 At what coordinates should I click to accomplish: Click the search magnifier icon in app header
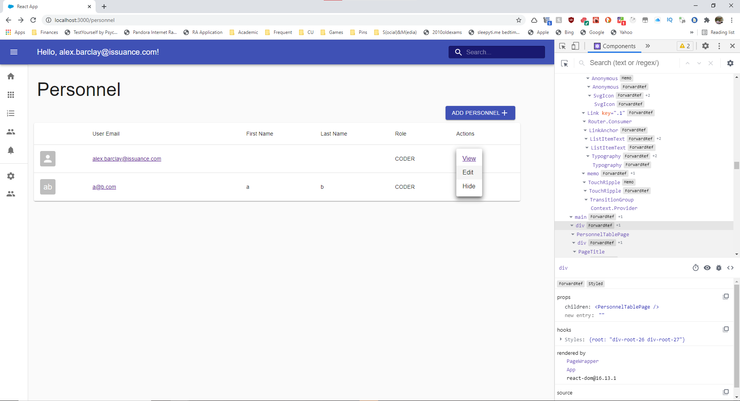coord(458,52)
